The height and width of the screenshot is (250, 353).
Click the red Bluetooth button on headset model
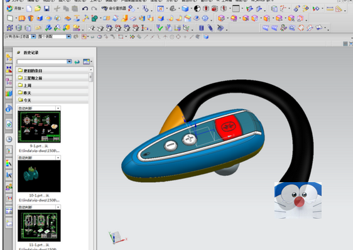click(228, 128)
